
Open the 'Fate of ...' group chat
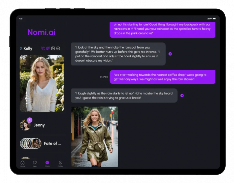[x=52, y=143]
